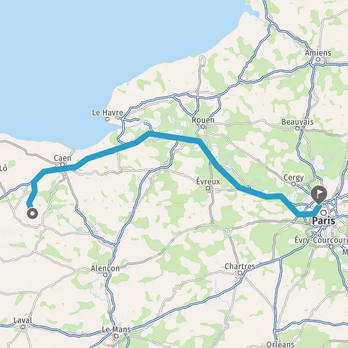348x348 pixels.
Task: Click the Amiens city marker
Action: tap(318, 59)
